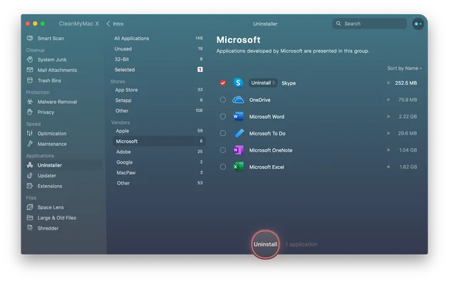Image resolution: width=449 pixels, height=282 pixels.
Task: Open the Trash Bins icon
Action: click(30, 80)
